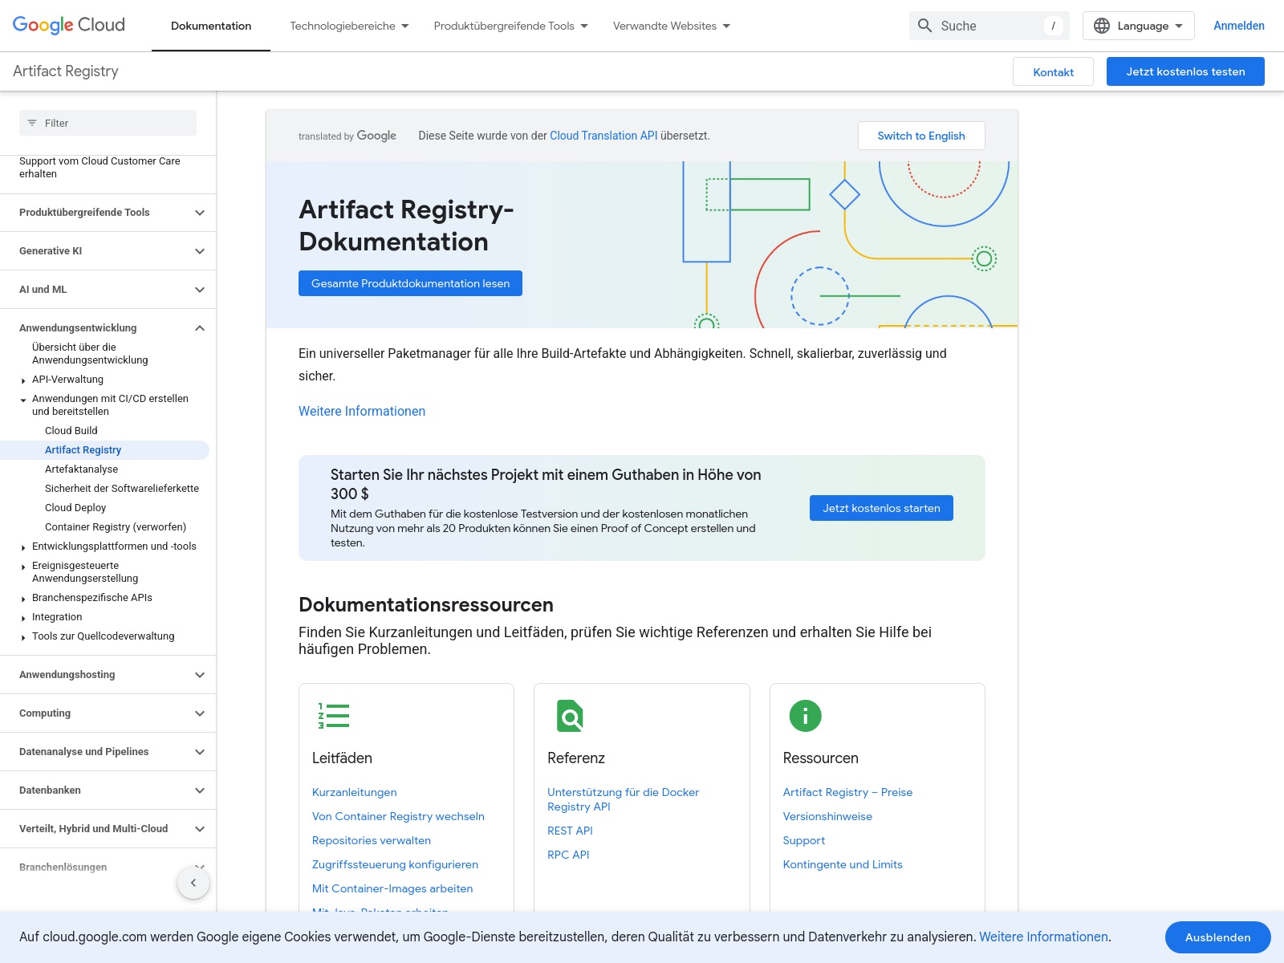Expand the API-Verwaltung tree arrow

(x=23, y=380)
